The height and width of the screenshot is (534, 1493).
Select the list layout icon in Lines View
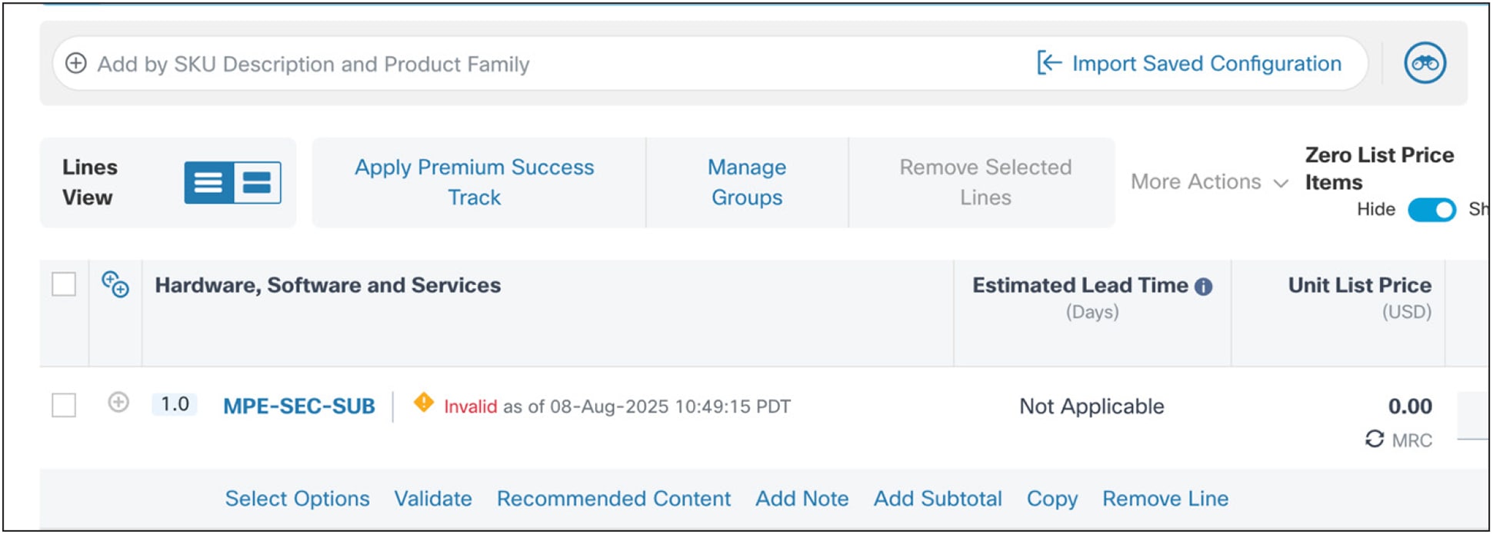(209, 182)
